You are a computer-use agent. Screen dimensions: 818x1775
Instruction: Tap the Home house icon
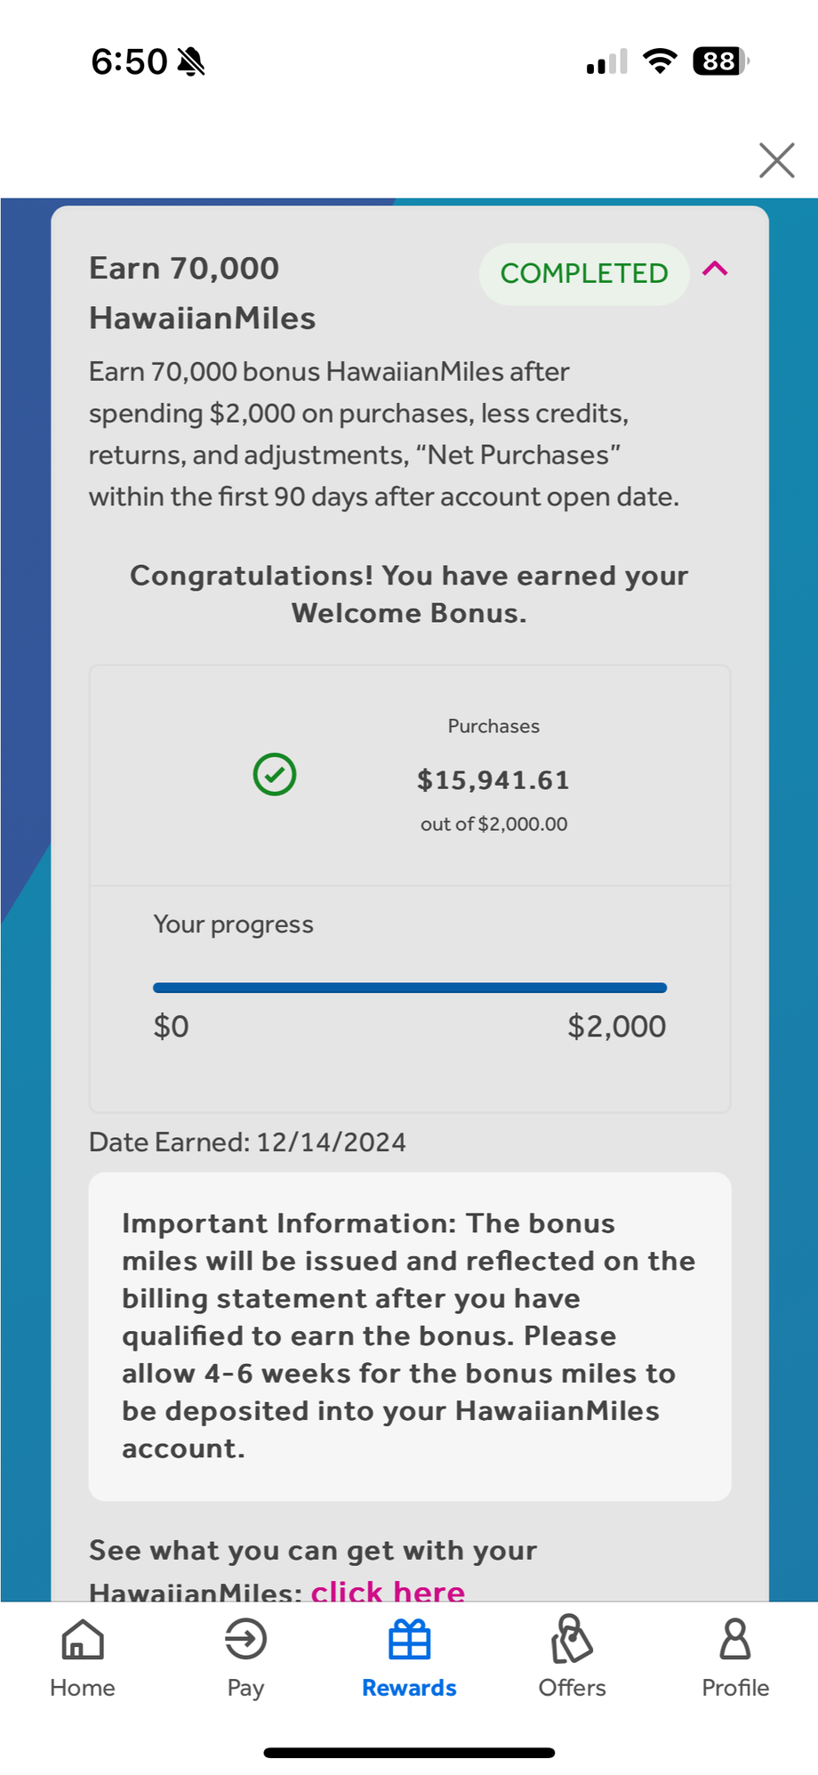click(x=82, y=1639)
